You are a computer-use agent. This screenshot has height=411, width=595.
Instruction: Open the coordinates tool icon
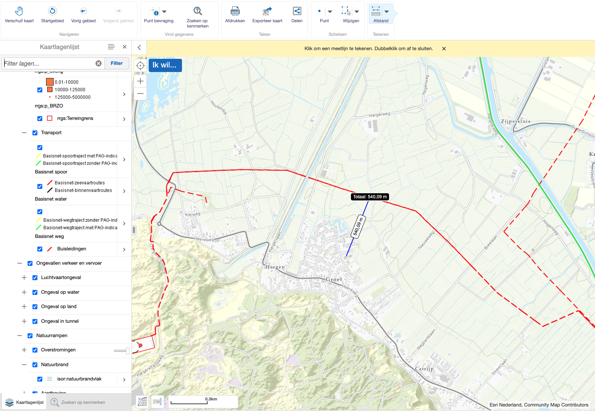(142, 402)
